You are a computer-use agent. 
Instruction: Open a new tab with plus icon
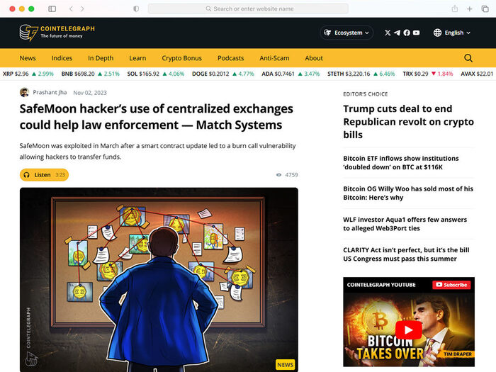(x=470, y=9)
